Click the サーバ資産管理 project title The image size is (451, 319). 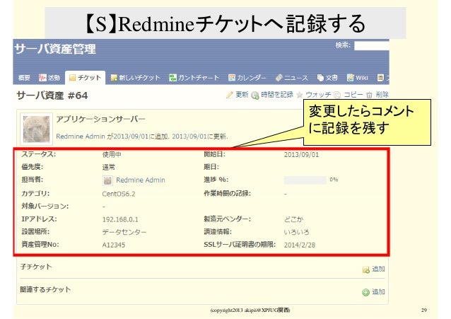55,49
